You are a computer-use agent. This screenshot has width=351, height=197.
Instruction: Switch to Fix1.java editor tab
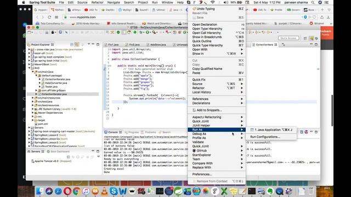113,45
